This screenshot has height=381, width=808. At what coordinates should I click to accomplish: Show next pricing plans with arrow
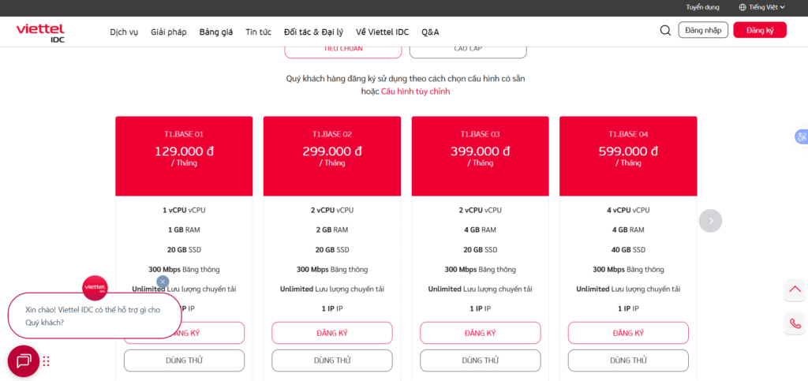(710, 221)
